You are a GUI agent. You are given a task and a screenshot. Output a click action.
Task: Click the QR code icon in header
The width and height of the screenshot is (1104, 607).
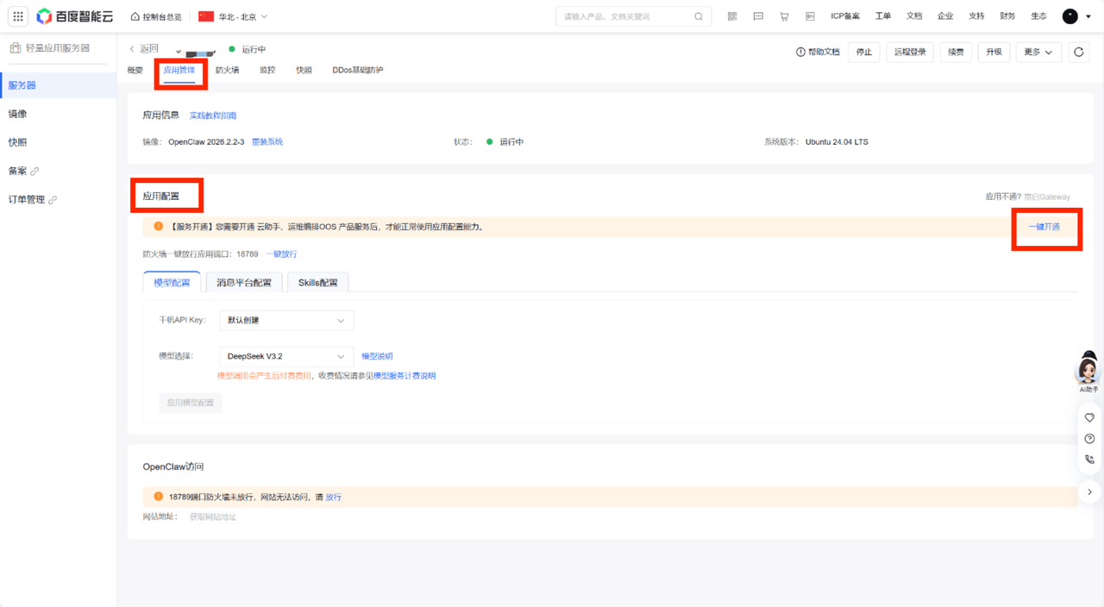point(732,16)
